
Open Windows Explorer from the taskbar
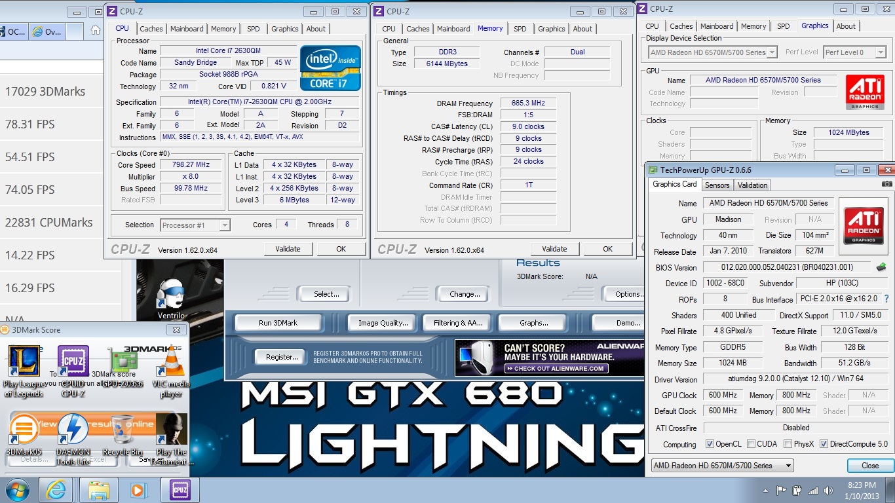[99, 490]
